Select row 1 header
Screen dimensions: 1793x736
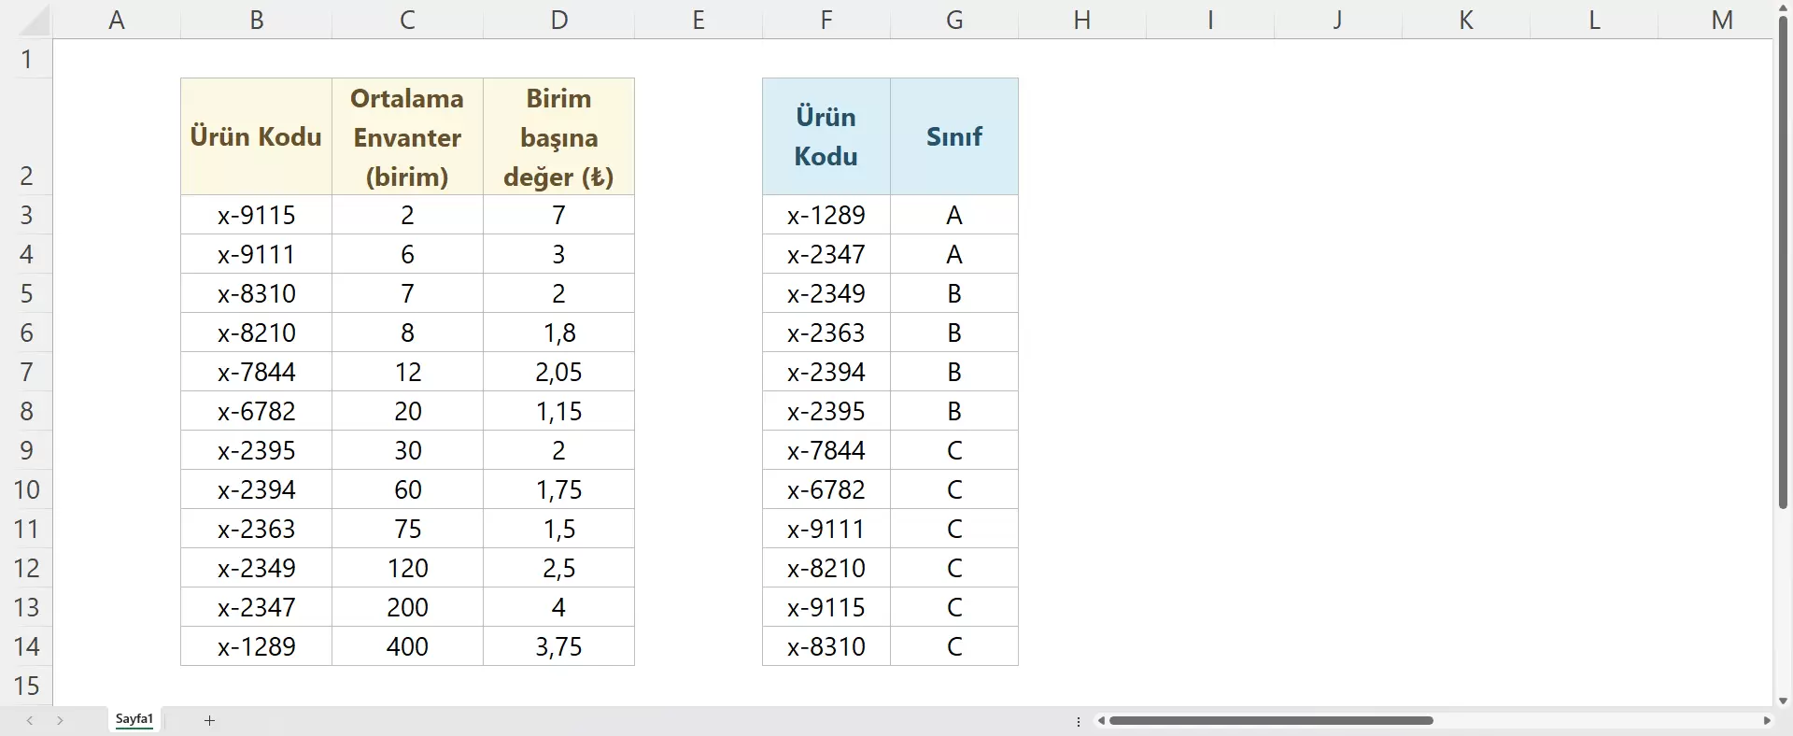(26, 59)
